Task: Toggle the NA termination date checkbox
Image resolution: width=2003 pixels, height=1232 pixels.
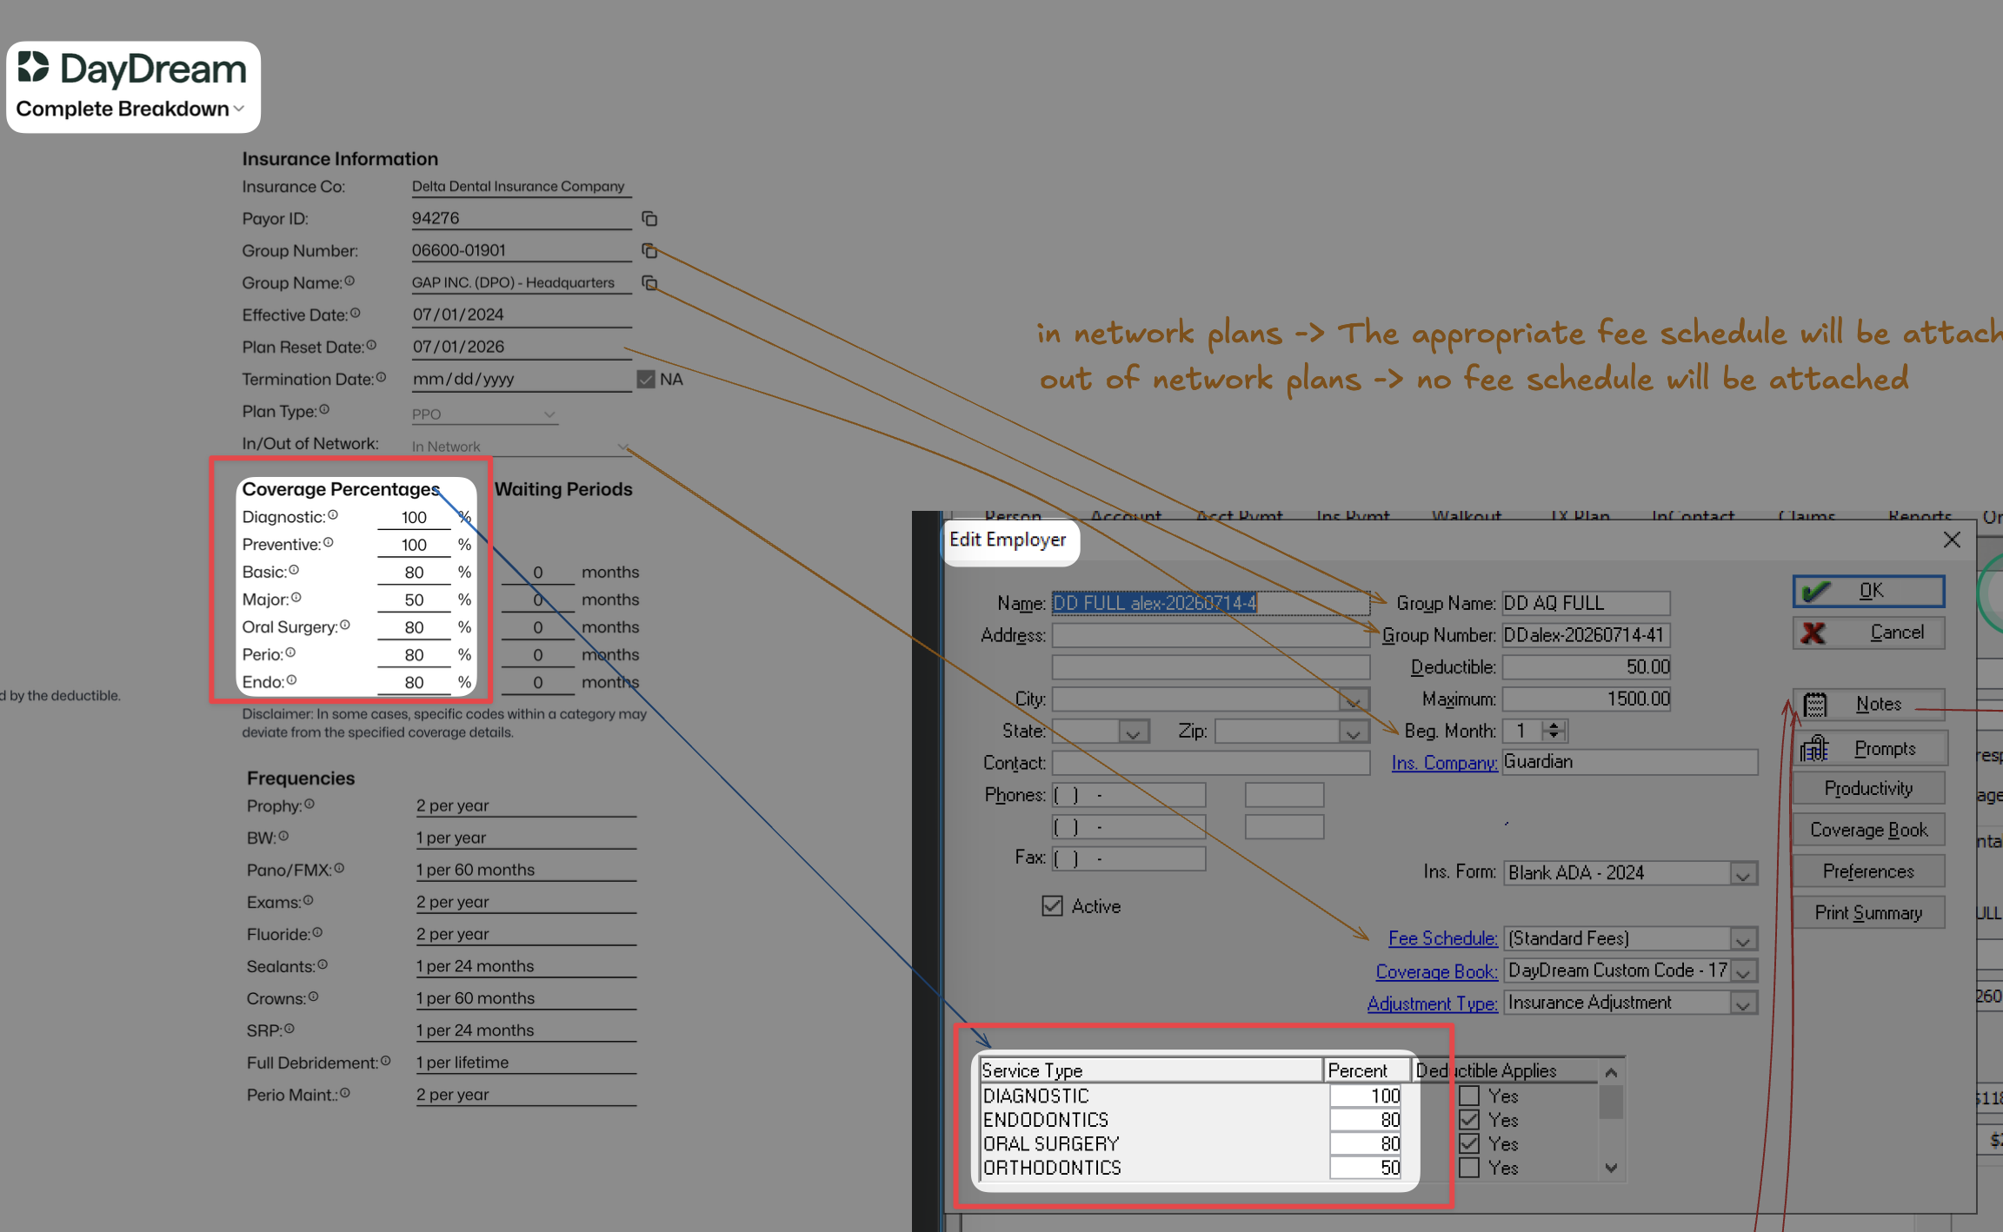Action: [646, 380]
